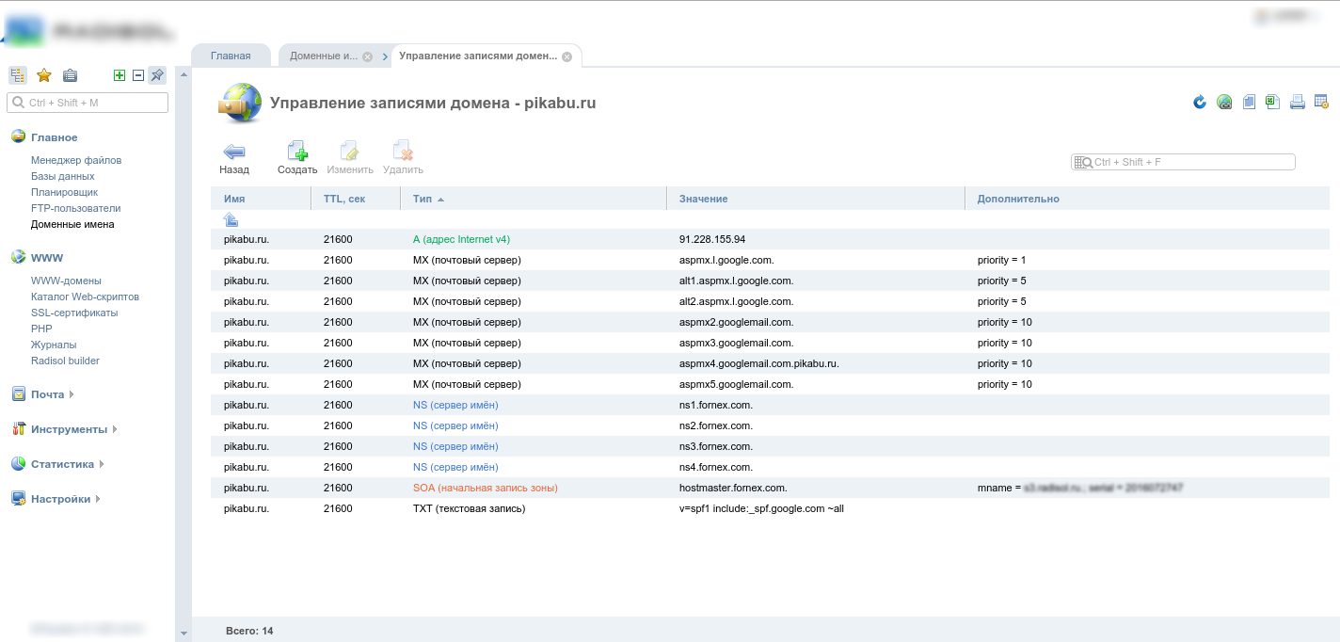Click the up-level arrow icon in table
Viewport: 1340px width, 642px height.
point(231,219)
